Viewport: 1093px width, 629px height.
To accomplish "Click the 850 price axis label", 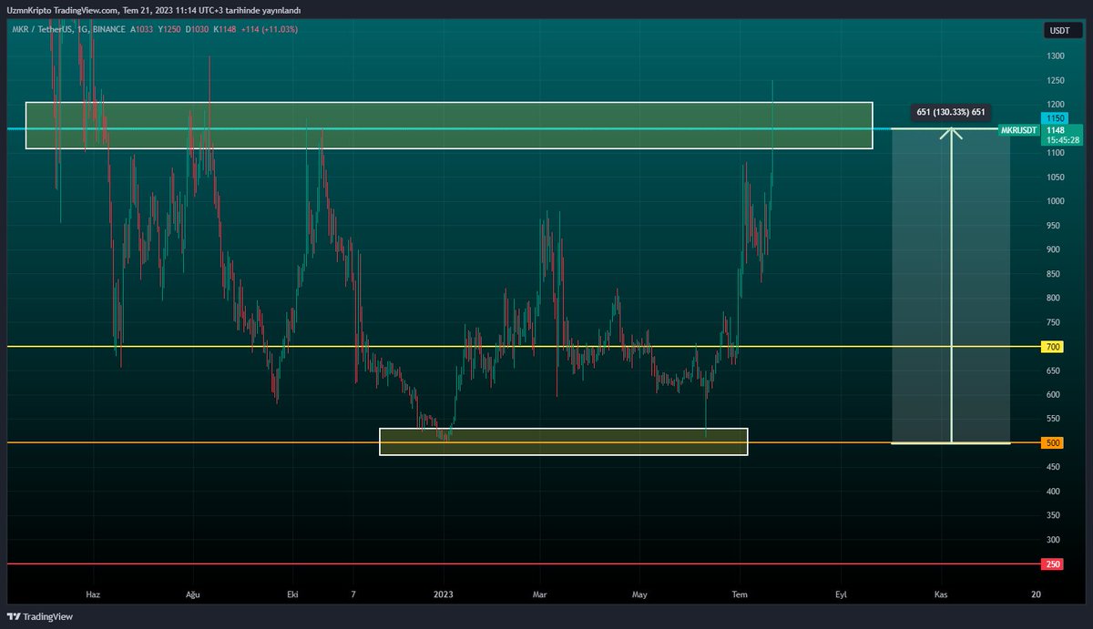I will click(x=1053, y=274).
